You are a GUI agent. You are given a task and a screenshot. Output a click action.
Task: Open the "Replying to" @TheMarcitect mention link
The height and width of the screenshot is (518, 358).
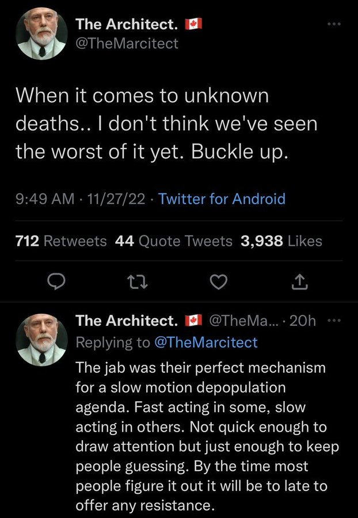(x=204, y=342)
